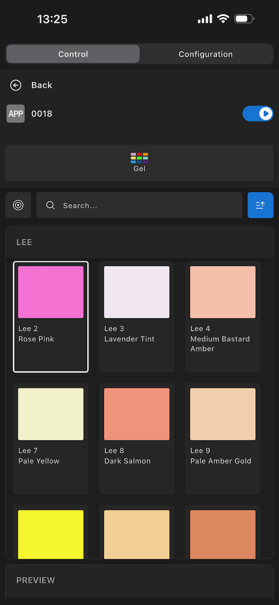Select Lee 3 Lavender Tint swatch
The width and height of the screenshot is (279, 605).
pos(137,317)
